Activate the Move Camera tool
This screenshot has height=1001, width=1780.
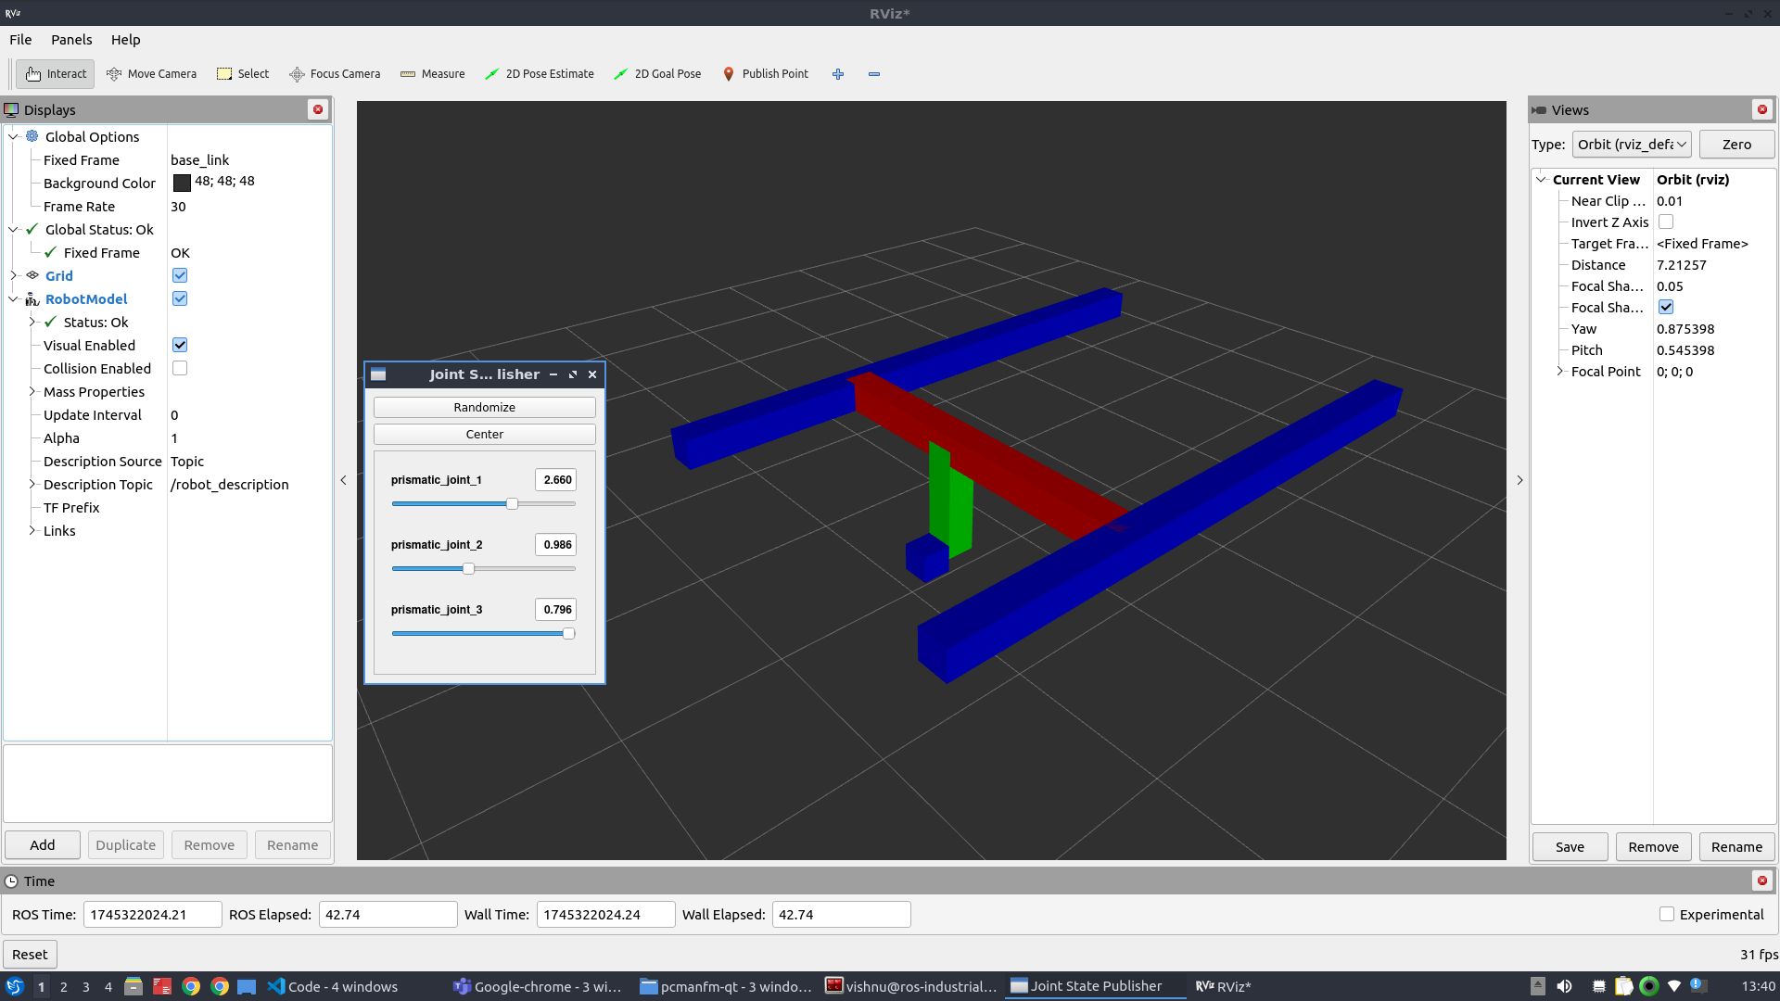point(151,74)
